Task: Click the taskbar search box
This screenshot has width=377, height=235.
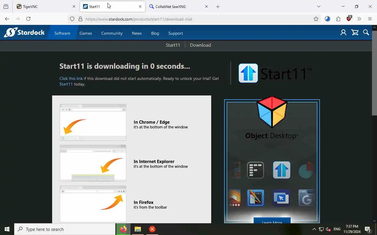Action: tap(65, 229)
